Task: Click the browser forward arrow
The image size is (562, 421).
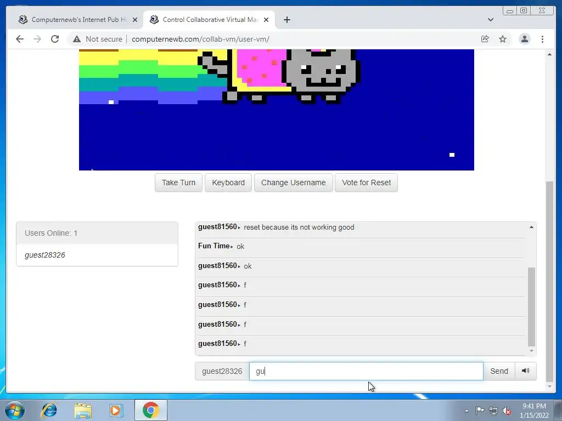Action: (37, 39)
